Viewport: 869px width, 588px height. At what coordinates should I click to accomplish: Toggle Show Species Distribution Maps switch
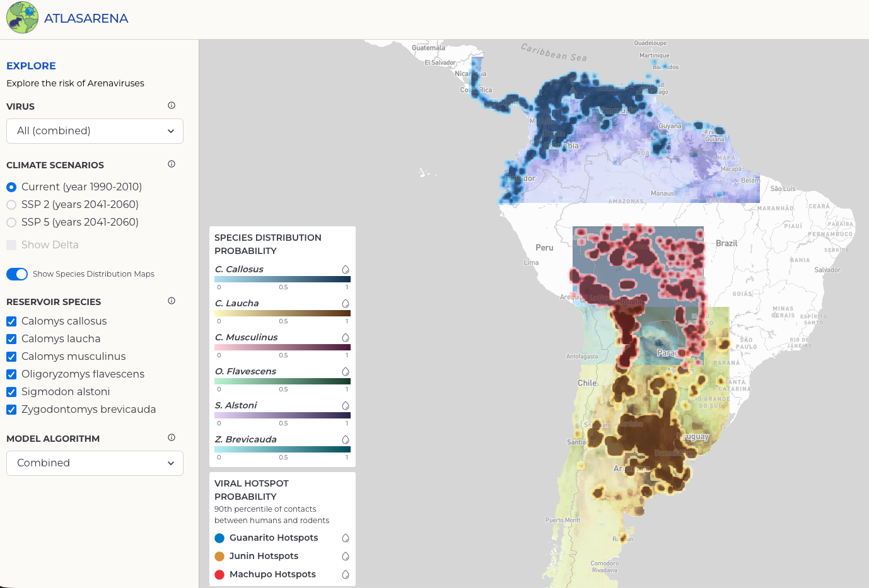click(17, 274)
